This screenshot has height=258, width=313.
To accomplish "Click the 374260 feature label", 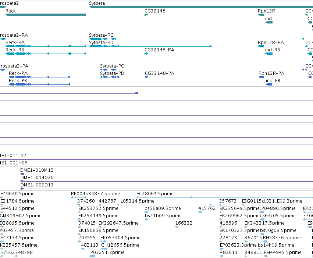I will coord(86,201).
